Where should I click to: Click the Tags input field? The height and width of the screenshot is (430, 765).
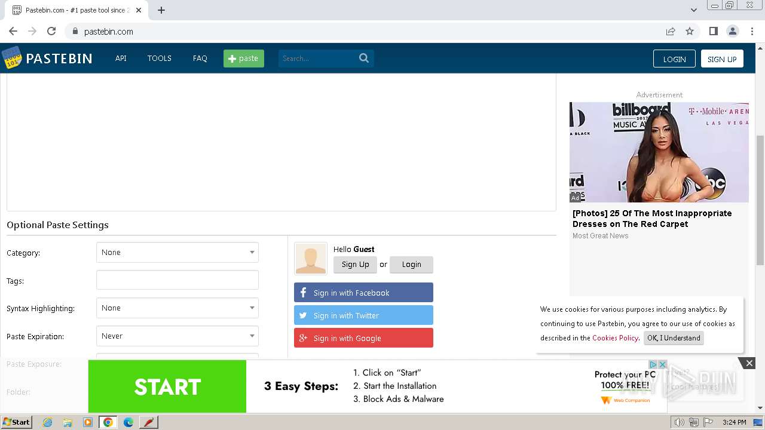tap(178, 280)
